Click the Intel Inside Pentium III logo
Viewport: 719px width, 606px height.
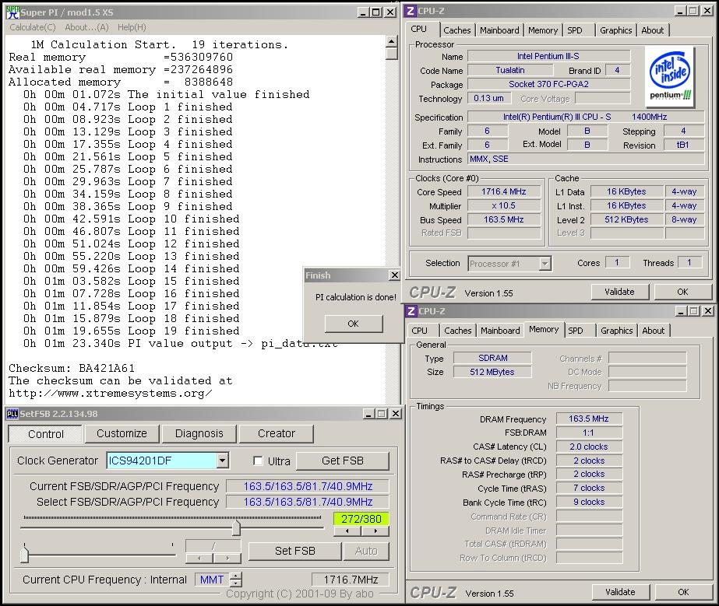pyautogui.click(x=670, y=75)
